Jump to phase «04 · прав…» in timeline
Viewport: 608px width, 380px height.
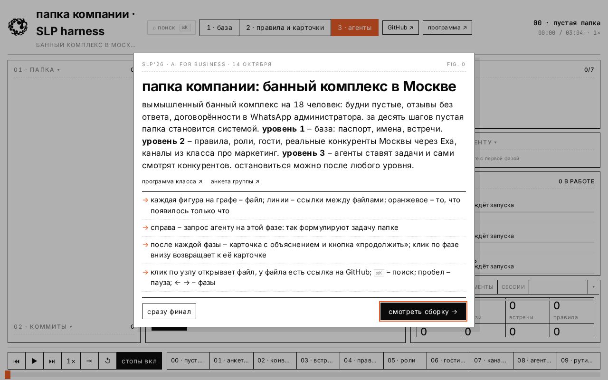(x=361, y=361)
